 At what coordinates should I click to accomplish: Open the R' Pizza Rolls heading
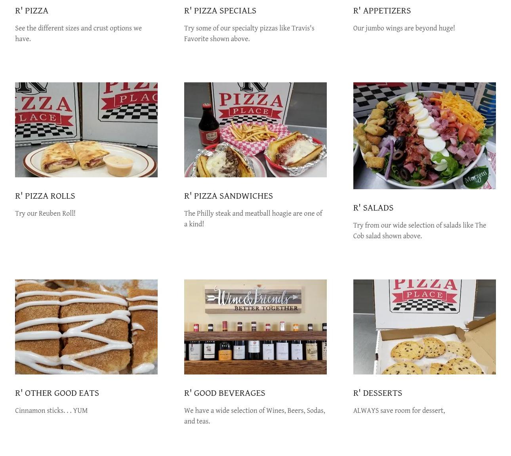(45, 196)
